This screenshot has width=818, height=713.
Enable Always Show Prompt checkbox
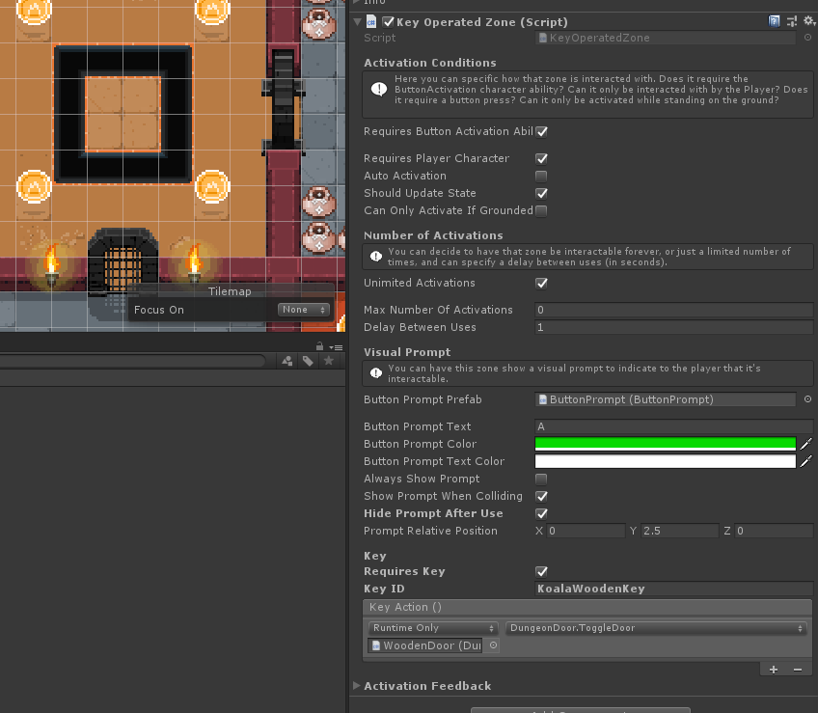tap(541, 480)
